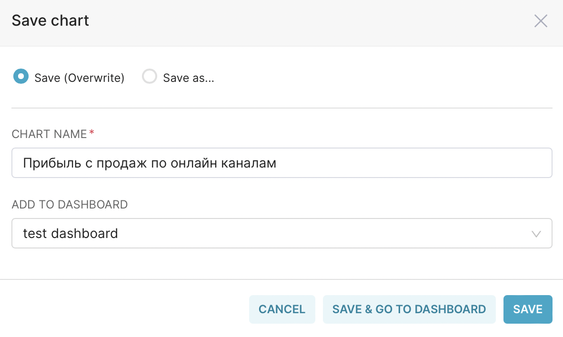The image size is (563, 337).
Task: Hit the blue Save button
Action: pos(528,309)
